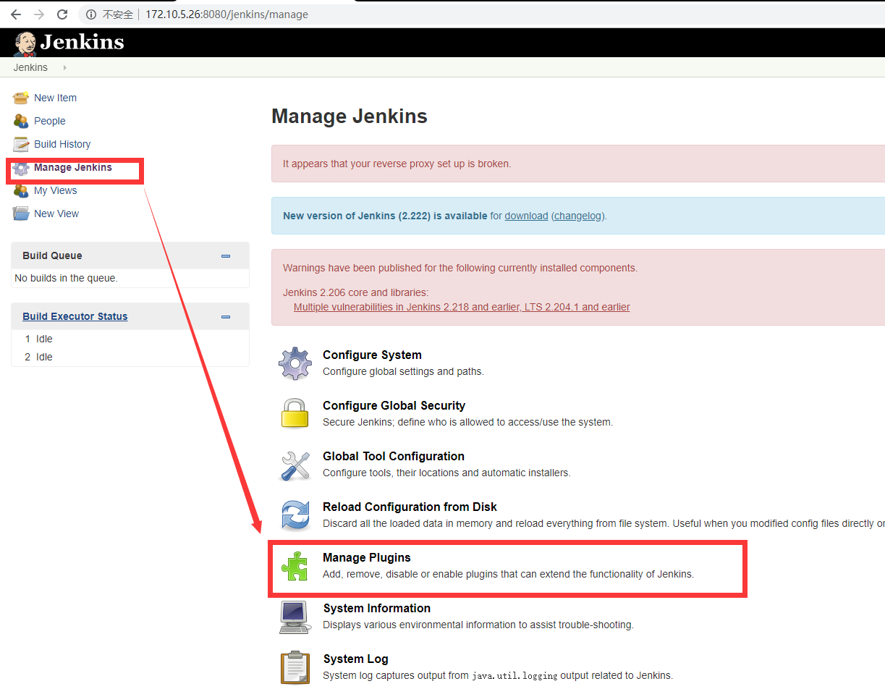The height and width of the screenshot is (689, 885).
Task: Click 'Configure tools, their locations' description
Action: [446, 473]
